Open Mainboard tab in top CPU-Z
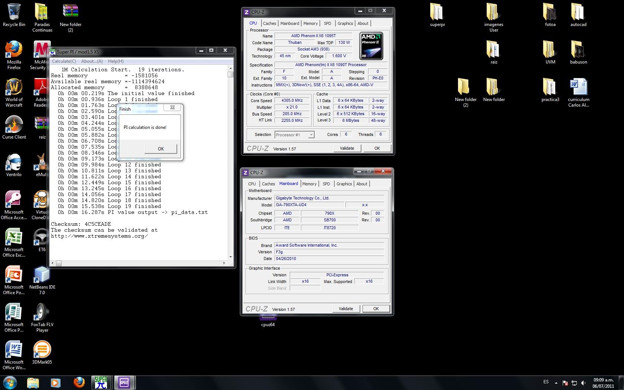624x390 pixels. click(290, 23)
